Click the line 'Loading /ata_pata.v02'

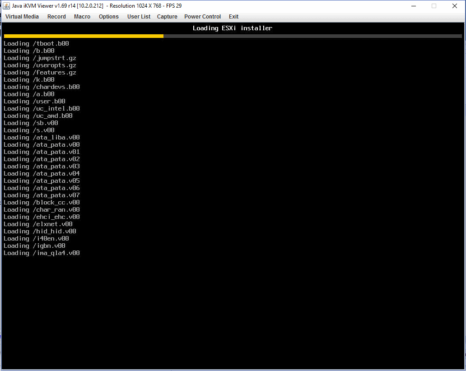(42, 159)
